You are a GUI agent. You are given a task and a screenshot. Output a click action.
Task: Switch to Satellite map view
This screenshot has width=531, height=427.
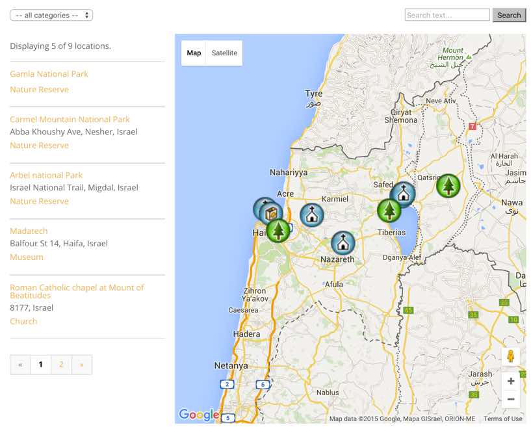[x=224, y=53]
